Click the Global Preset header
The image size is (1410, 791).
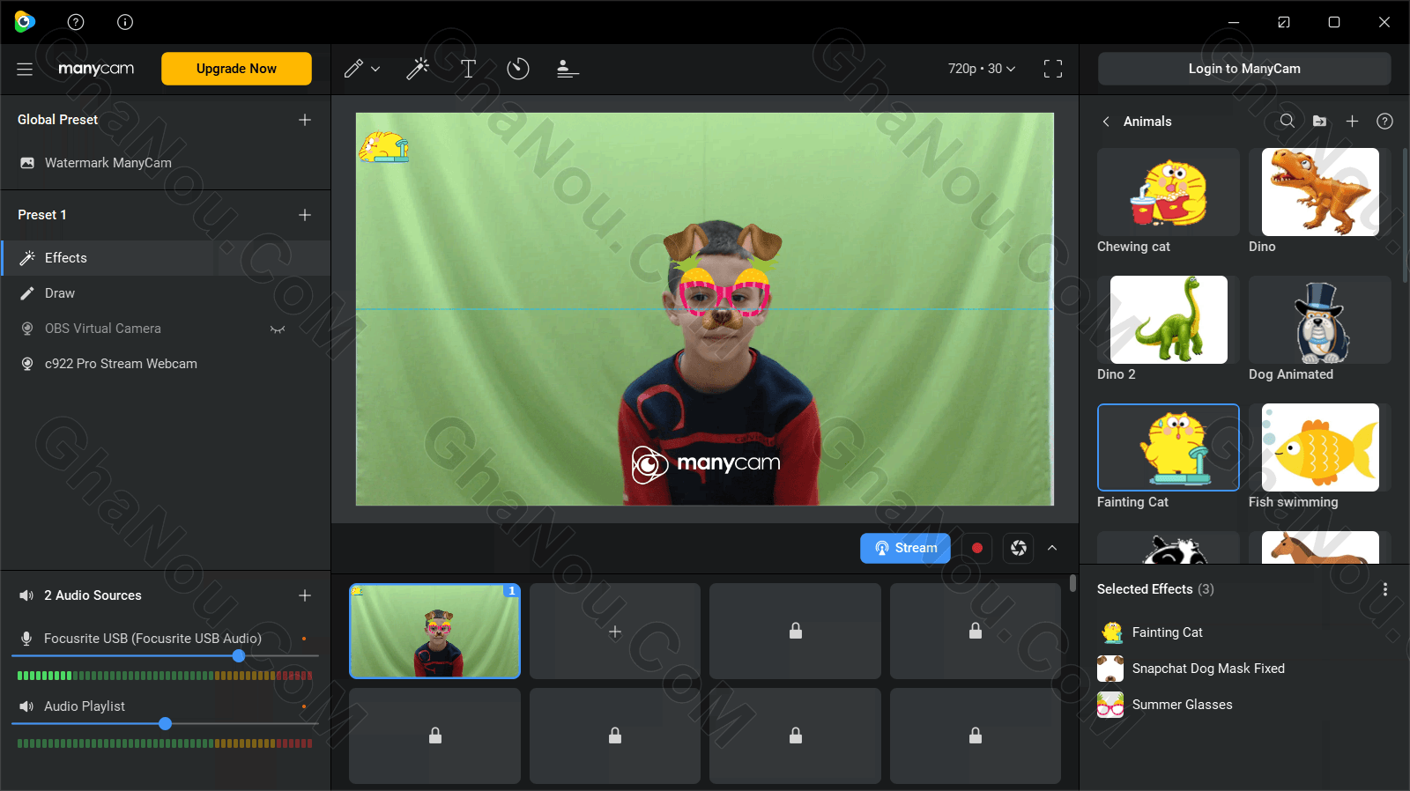click(57, 120)
